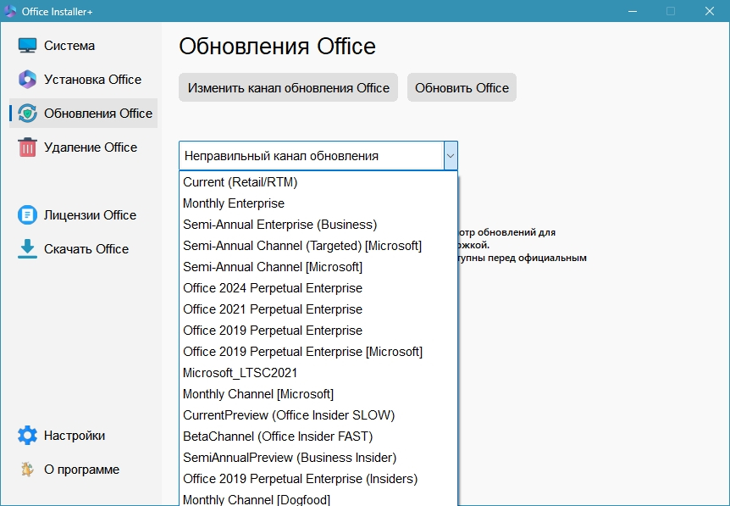
Task: Collapse the update channel dropdown arrow
Action: [451, 156]
